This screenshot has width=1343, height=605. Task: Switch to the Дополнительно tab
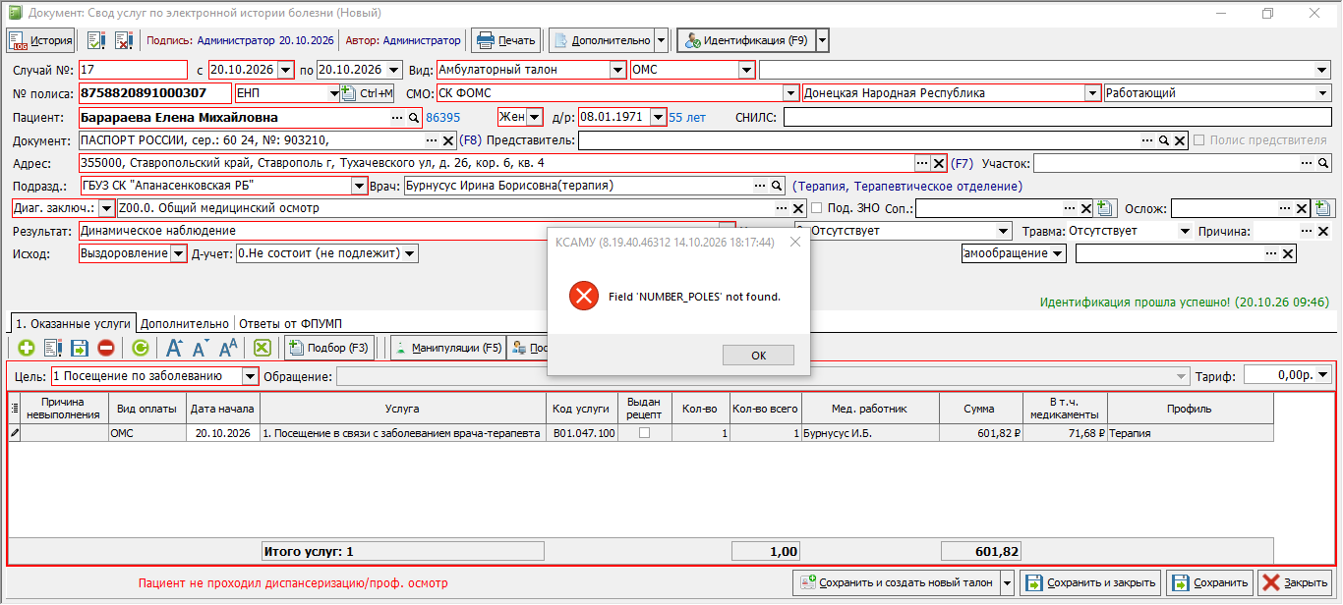185,322
